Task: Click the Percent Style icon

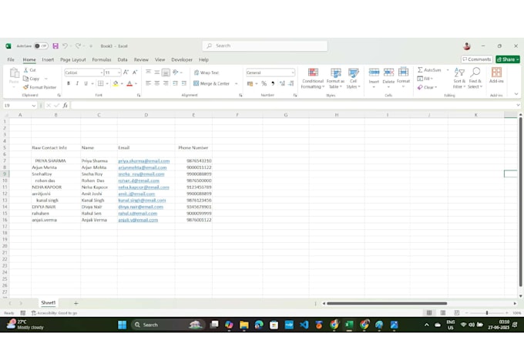Action: (264, 83)
